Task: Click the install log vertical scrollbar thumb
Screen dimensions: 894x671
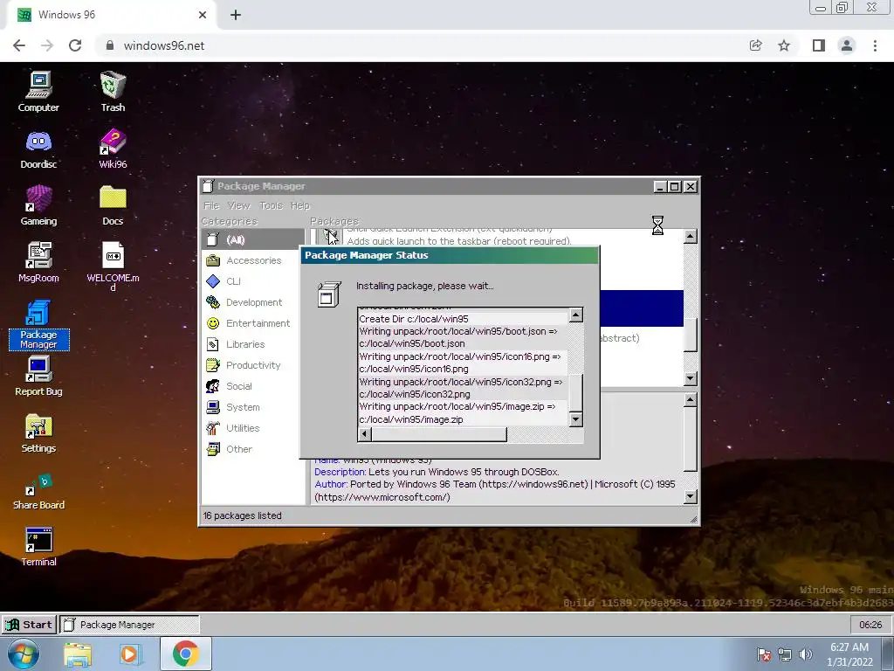Action: pos(576,392)
